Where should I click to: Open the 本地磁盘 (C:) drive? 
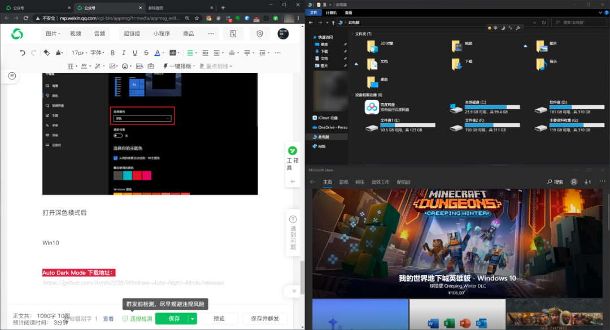coord(485,107)
